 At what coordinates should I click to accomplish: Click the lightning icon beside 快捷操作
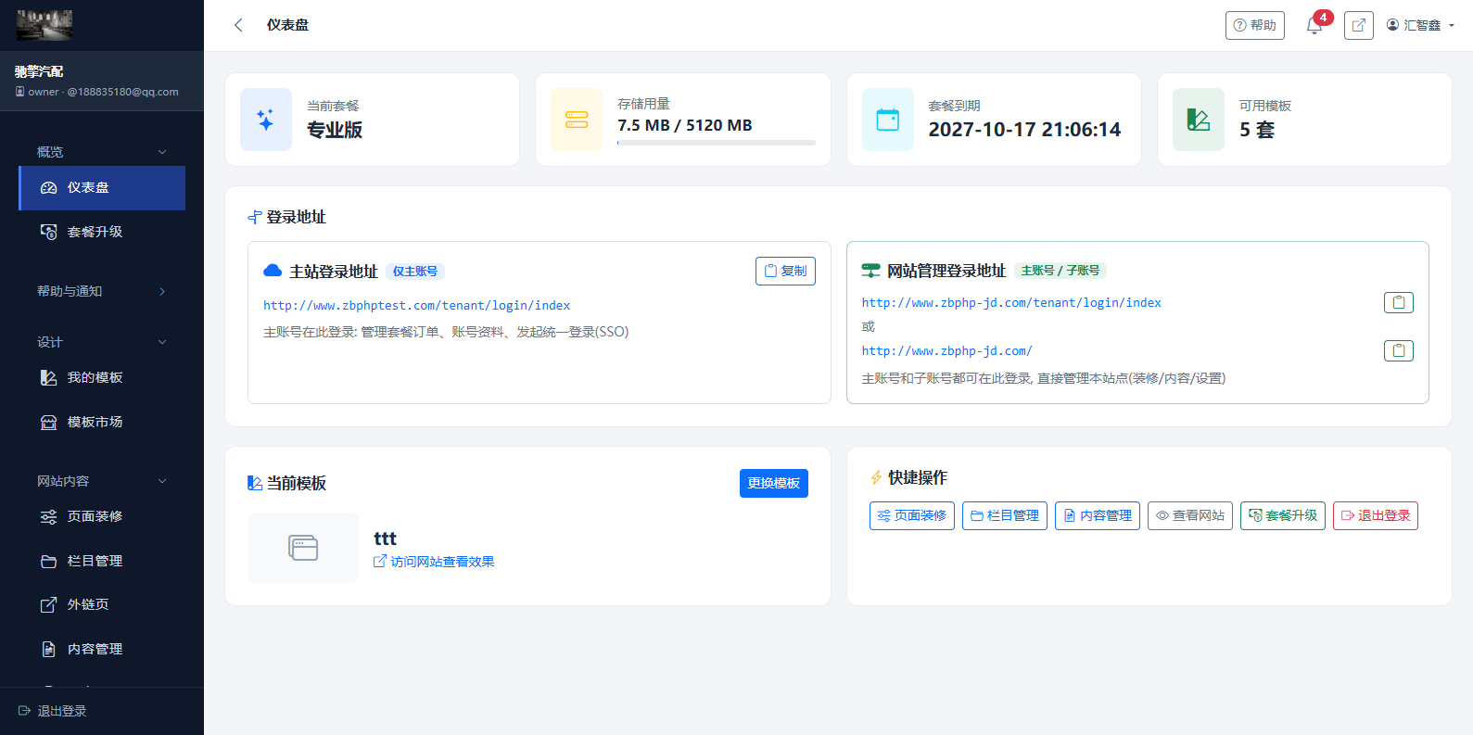[x=876, y=477]
